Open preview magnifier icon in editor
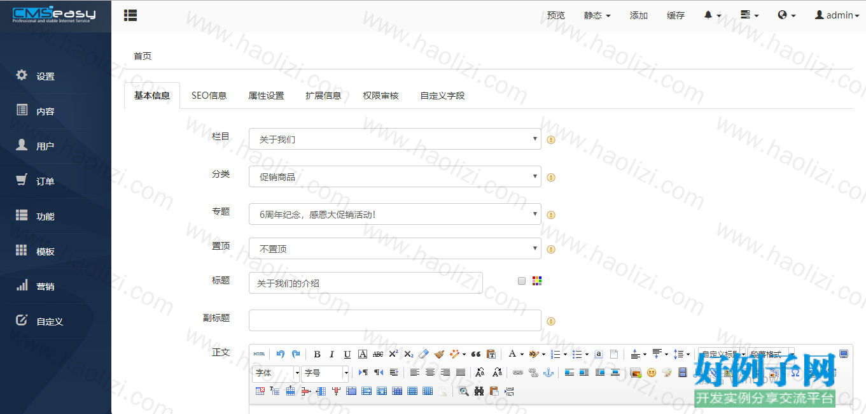The width and height of the screenshot is (866, 414). point(463,391)
